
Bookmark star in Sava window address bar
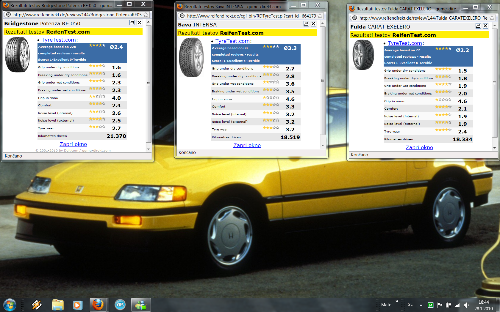[320, 16]
